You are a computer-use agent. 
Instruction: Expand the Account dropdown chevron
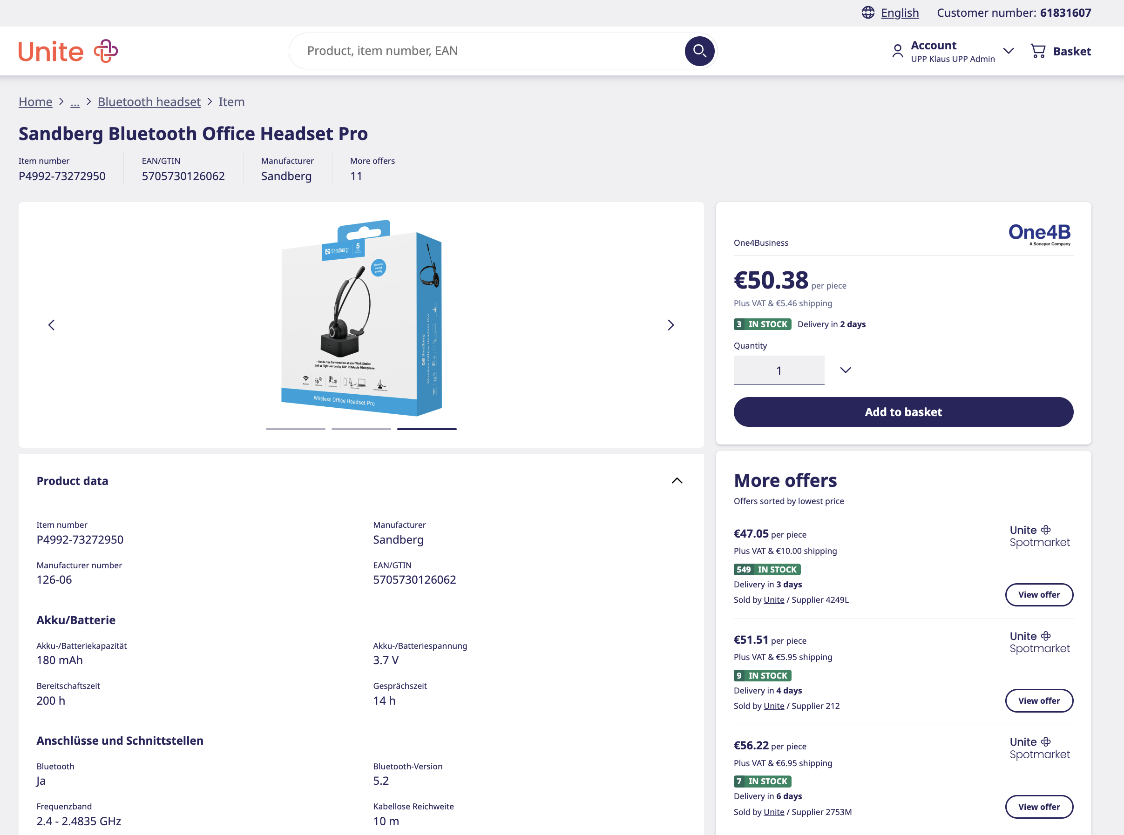[1008, 51]
